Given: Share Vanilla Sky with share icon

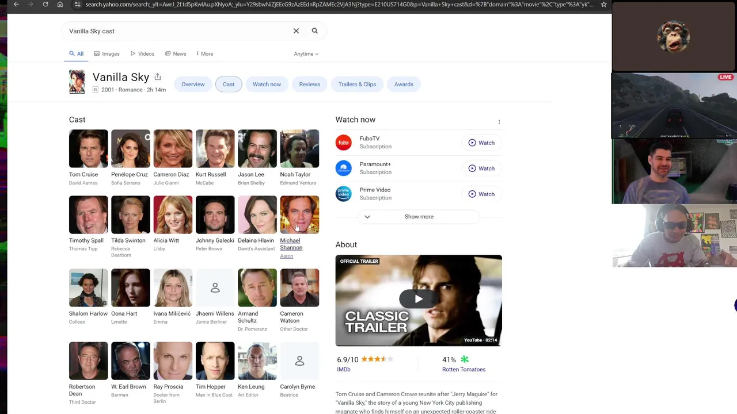Looking at the screenshot, I should click(x=157, y=76).
